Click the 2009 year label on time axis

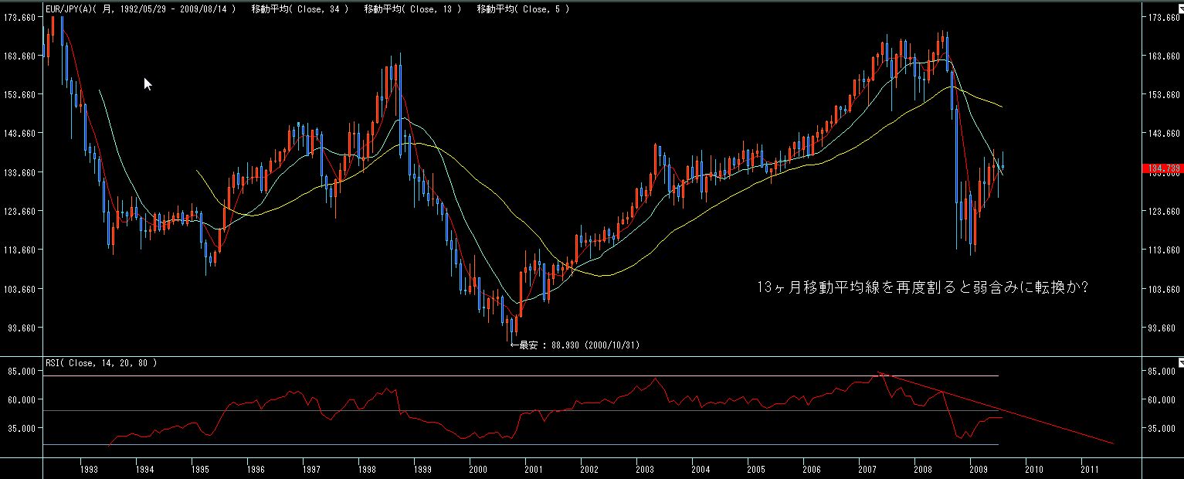coord(979,469)
